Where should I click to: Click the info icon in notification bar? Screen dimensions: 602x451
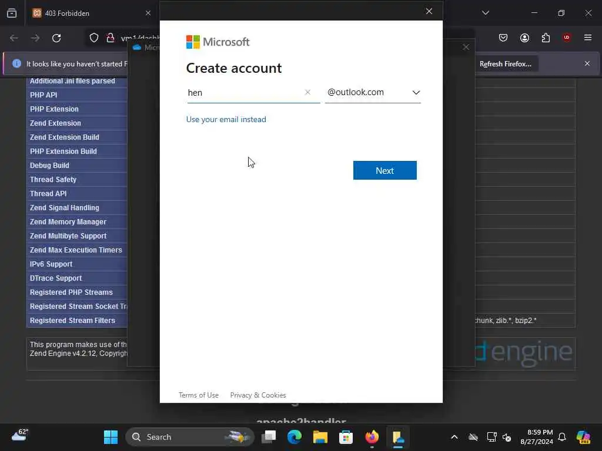[x=16, y=63]
